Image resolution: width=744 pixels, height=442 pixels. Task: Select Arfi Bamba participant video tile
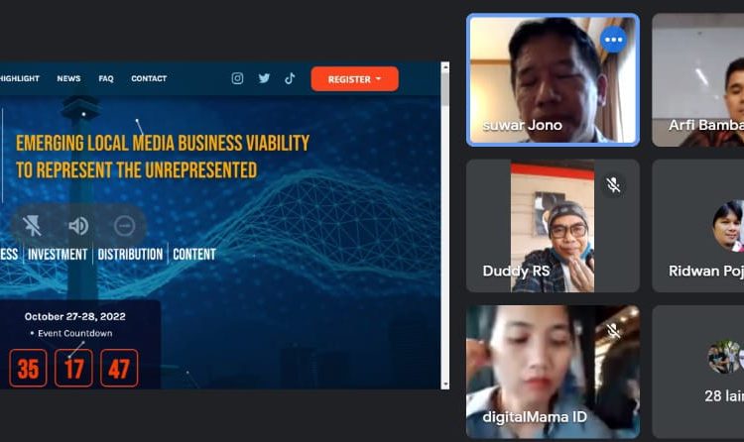[x=698, y=79]
